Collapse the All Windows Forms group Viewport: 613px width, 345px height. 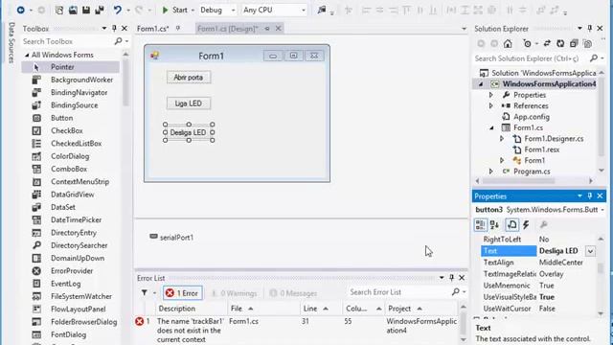coord(27,56)
